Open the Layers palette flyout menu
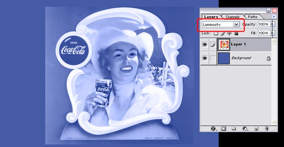Screen dimensions: 284x147 coord(274,17)
